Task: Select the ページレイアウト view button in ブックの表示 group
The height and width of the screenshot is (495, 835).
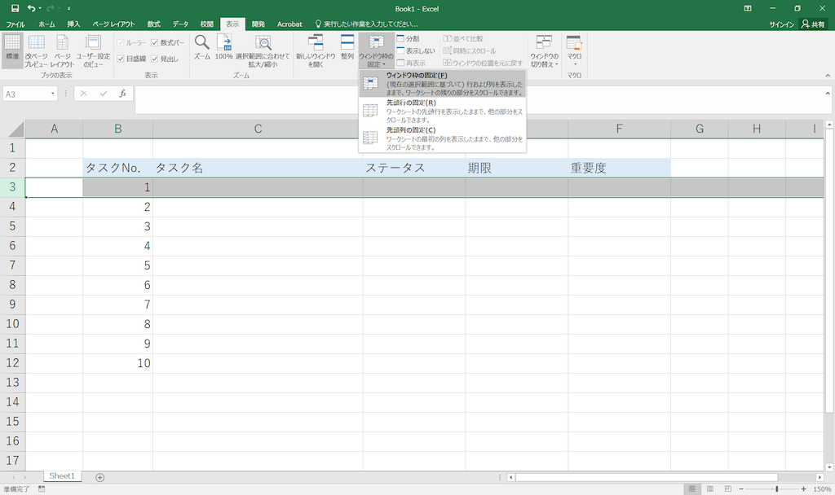Action: 62,50
